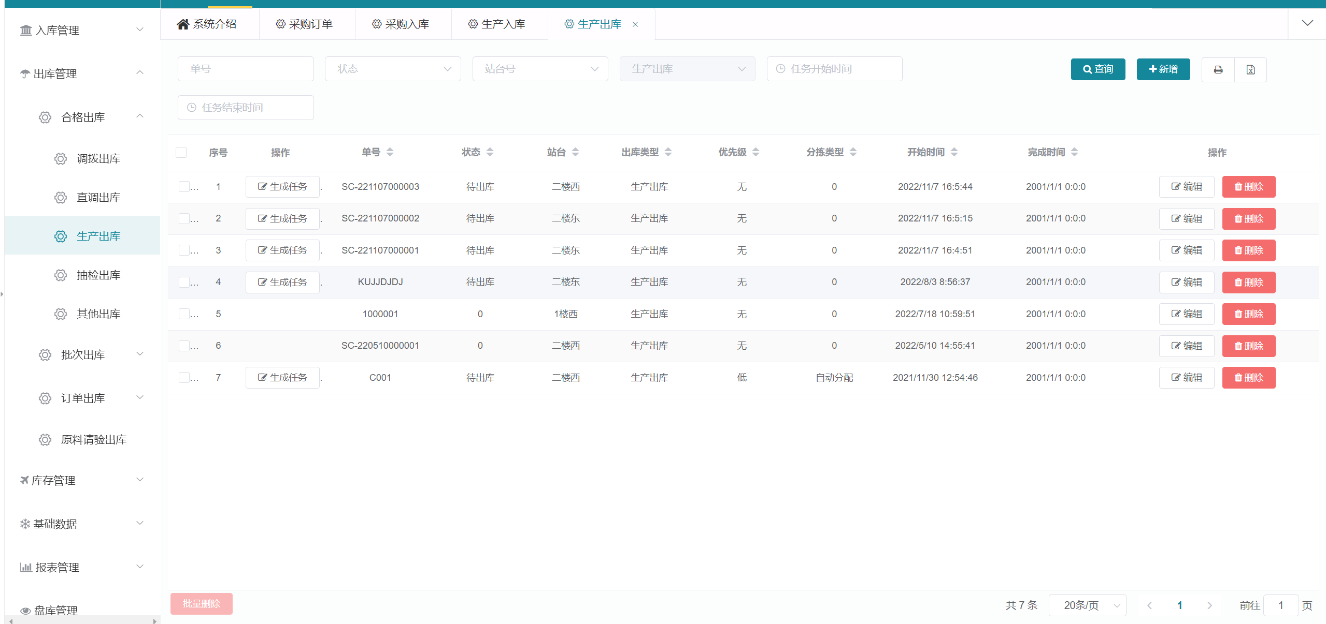
Task: Go to the next page arrow
Action: coord(1209,605)
